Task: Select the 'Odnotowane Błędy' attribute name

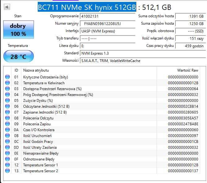Action: pyautogui.click(x=39, y=159)
